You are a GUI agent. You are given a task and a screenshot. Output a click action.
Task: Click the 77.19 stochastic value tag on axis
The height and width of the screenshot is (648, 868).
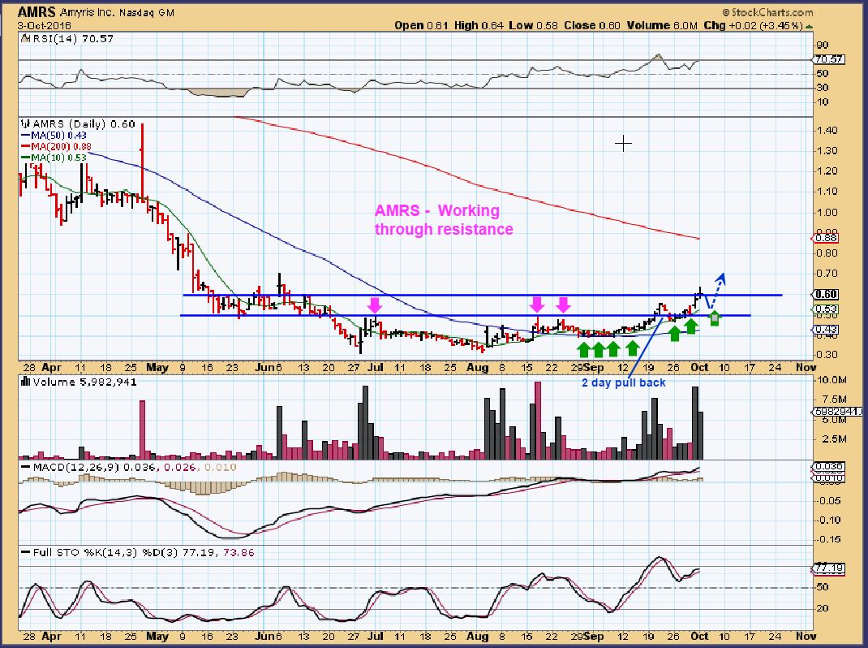[x=829, y=568]
